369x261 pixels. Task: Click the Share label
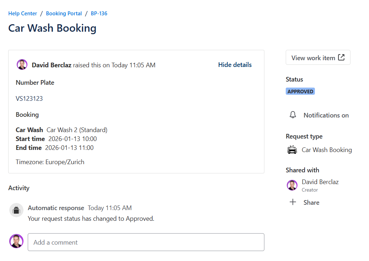point(311,203)
